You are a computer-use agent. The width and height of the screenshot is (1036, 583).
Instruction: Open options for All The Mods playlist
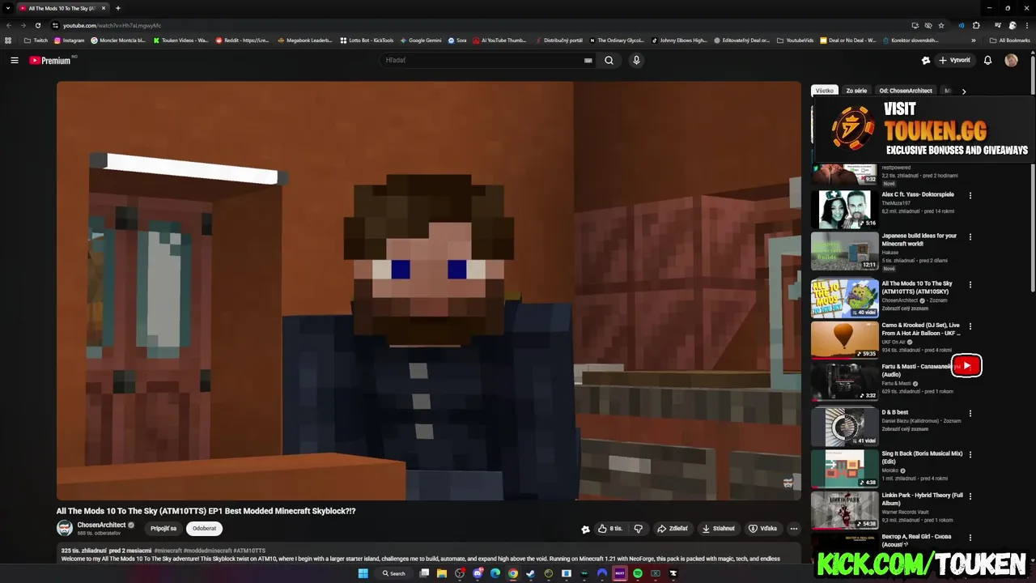[x=970, y=284]
